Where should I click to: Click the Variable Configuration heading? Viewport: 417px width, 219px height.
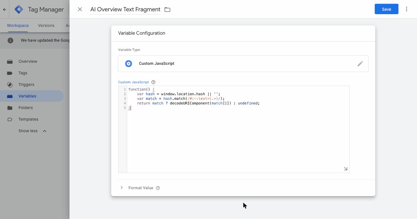click(x=142, y=33)
